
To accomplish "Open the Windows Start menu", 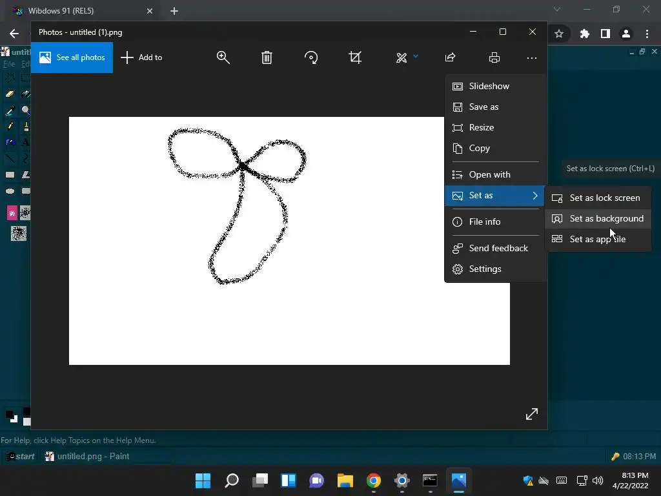I will point(203,480).
